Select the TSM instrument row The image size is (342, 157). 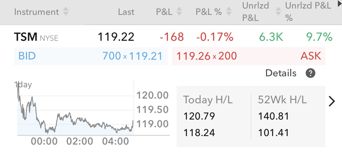pyautogui.click(x=171, y=37)
